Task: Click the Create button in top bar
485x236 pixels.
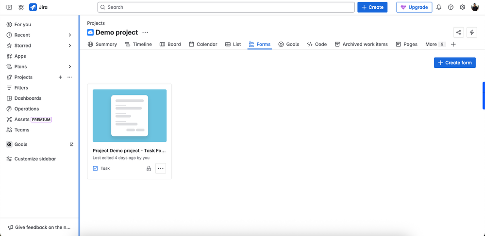Action: (x=372, y=7)
